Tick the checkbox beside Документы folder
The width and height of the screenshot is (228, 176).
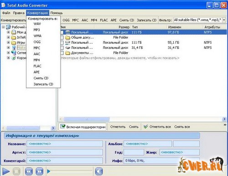tap(62, 53)
